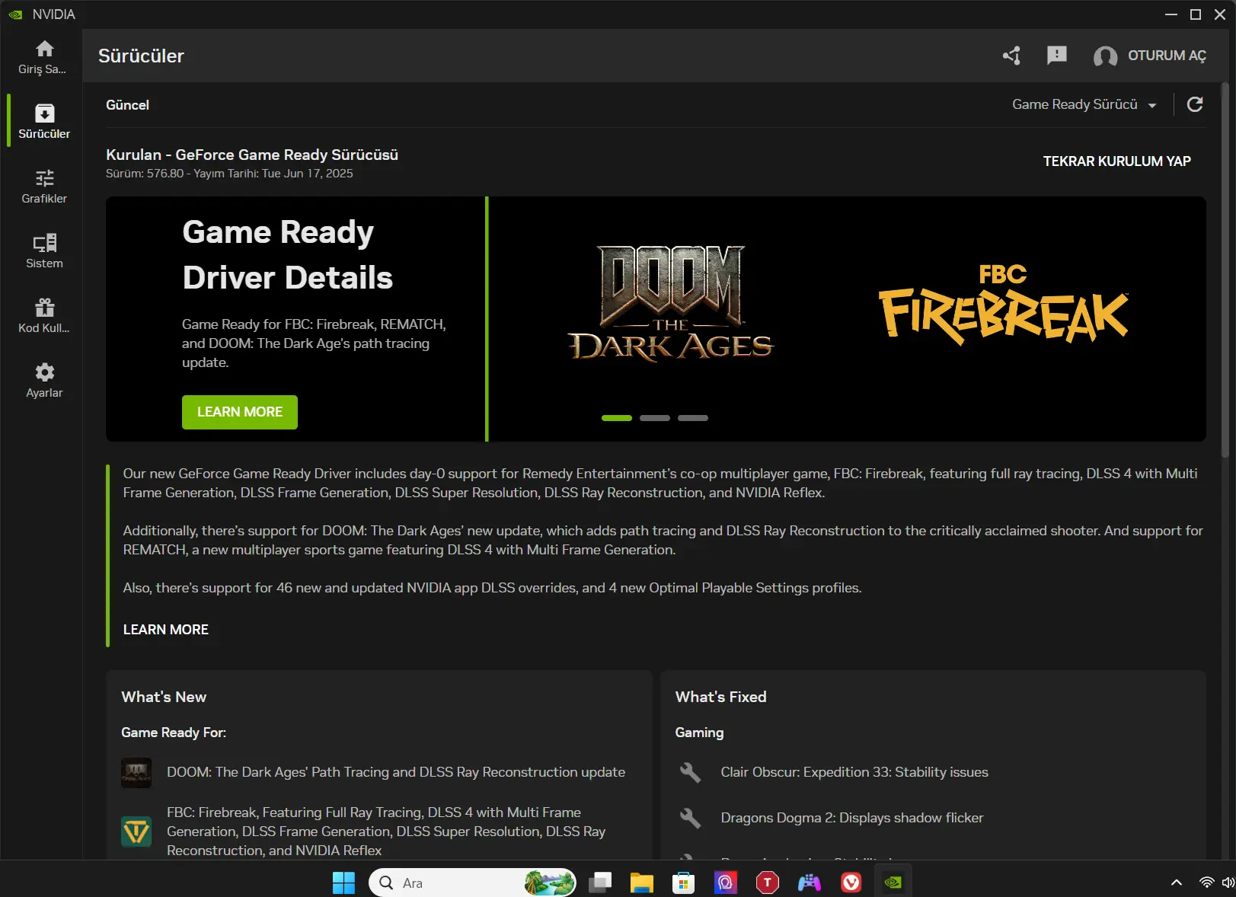
Task: Click the share icon in header
Action: [x=1011, y=56]
